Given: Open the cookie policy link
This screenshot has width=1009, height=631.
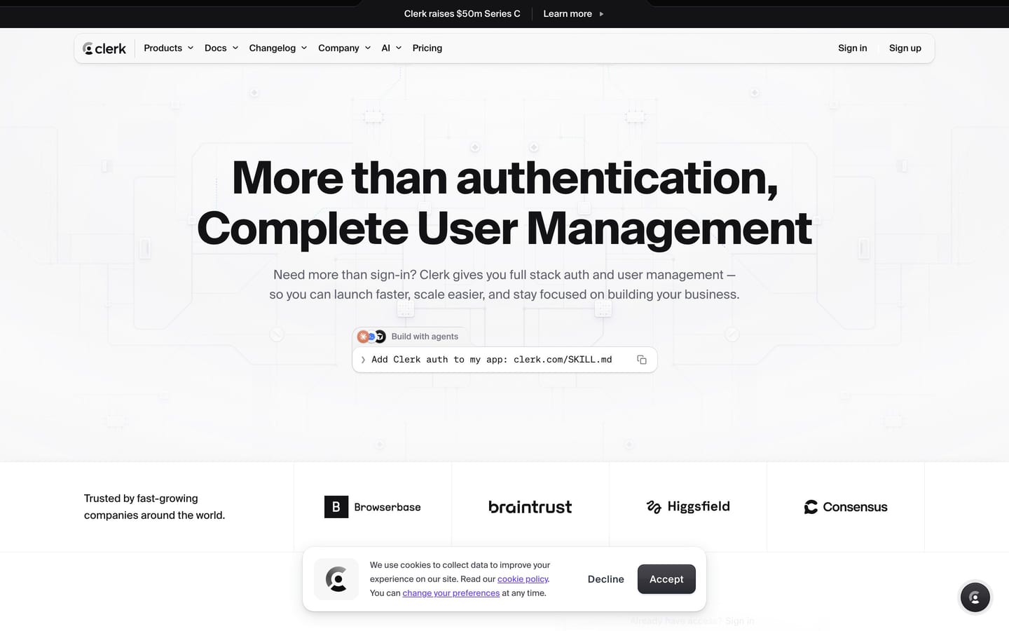Looking at the screenshot, I should 523,579.
